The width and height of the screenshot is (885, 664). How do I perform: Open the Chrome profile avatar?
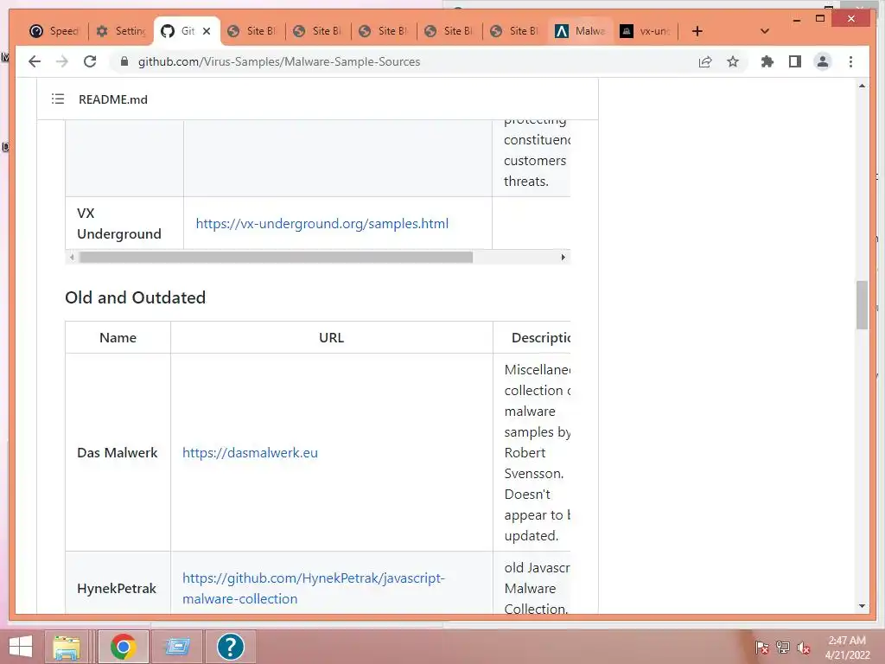[823, 61]
